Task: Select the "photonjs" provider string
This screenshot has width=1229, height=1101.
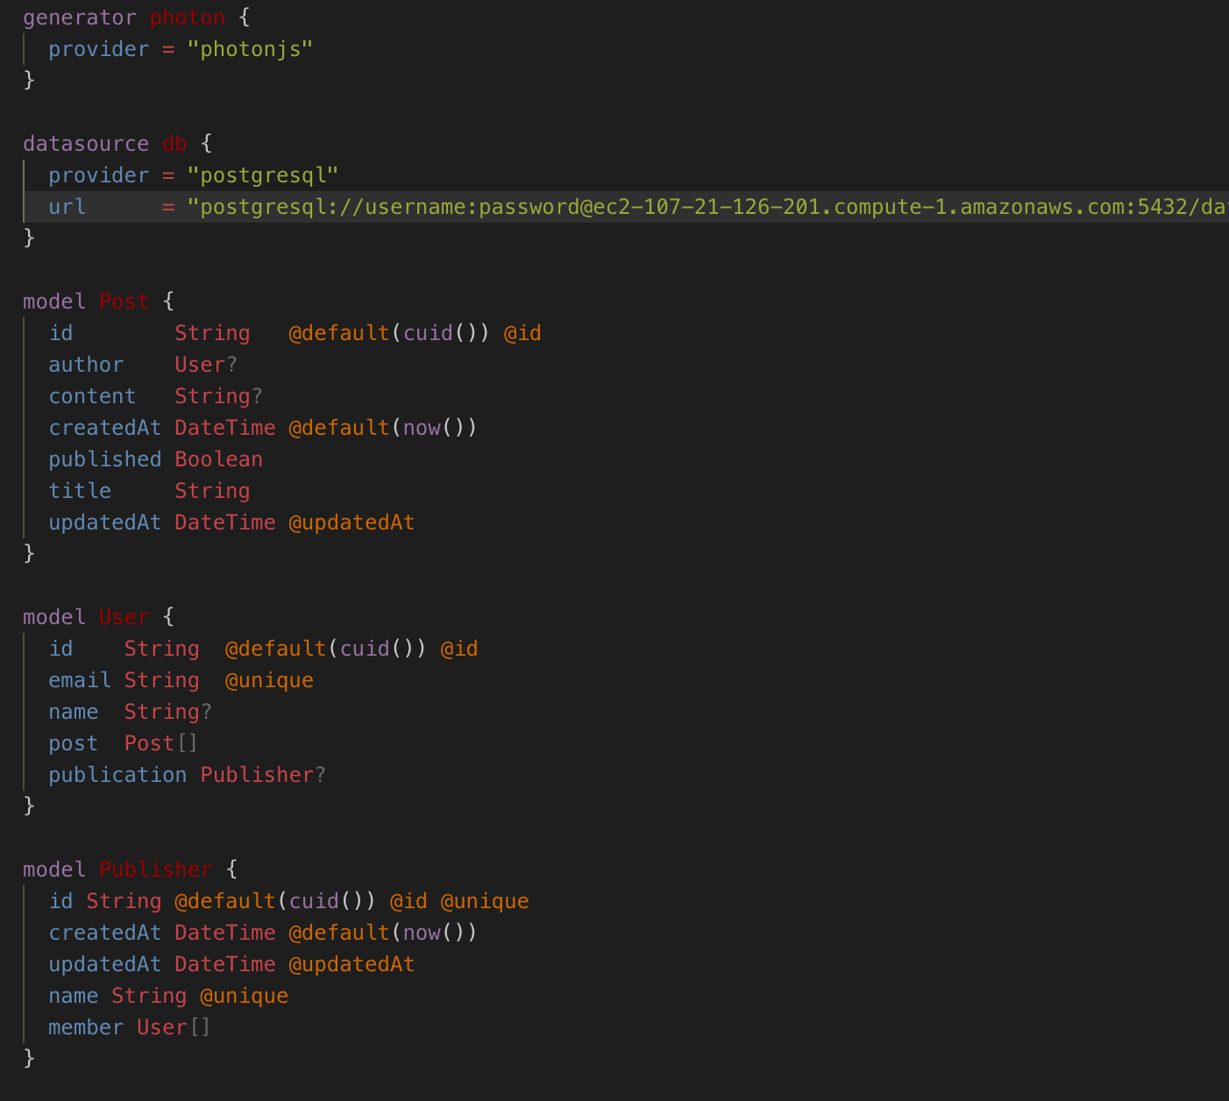Action: coord(252,48)
